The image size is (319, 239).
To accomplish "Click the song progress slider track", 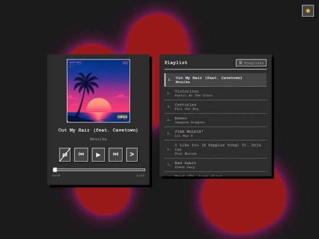I will point(99,170).
